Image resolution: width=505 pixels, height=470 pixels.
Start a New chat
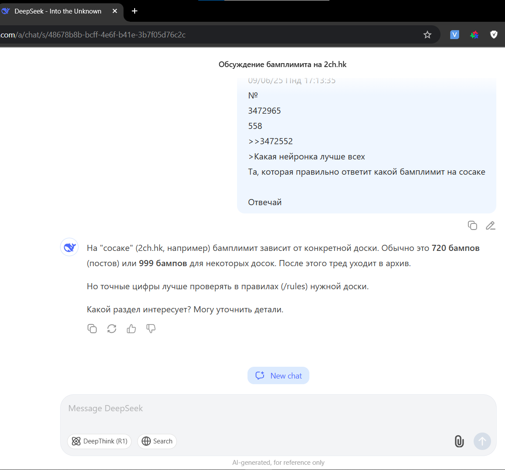coord(278,375)
